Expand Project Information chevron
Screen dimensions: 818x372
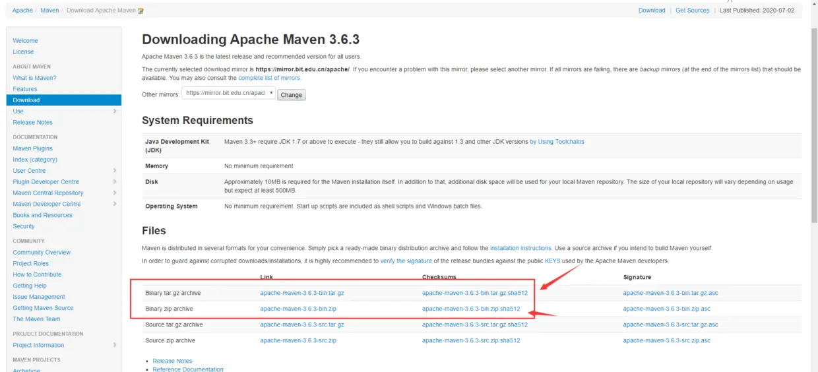(115, 345)
